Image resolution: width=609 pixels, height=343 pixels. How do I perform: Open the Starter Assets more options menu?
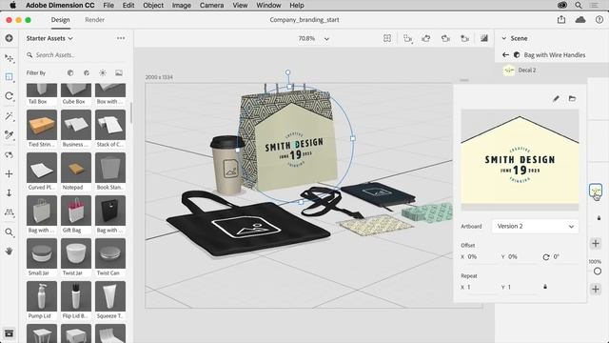(121, 38)
